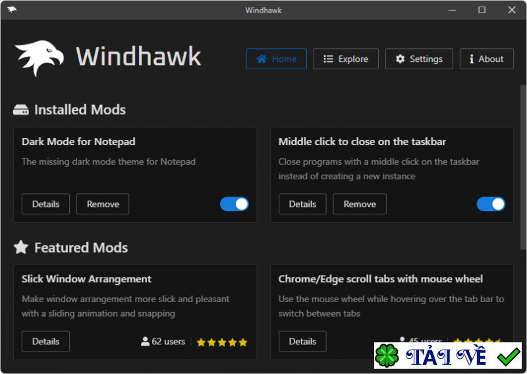Screen dimensions: 527x374
Task: Click the Windhawk title bar app icon
Action: (12, 9)
